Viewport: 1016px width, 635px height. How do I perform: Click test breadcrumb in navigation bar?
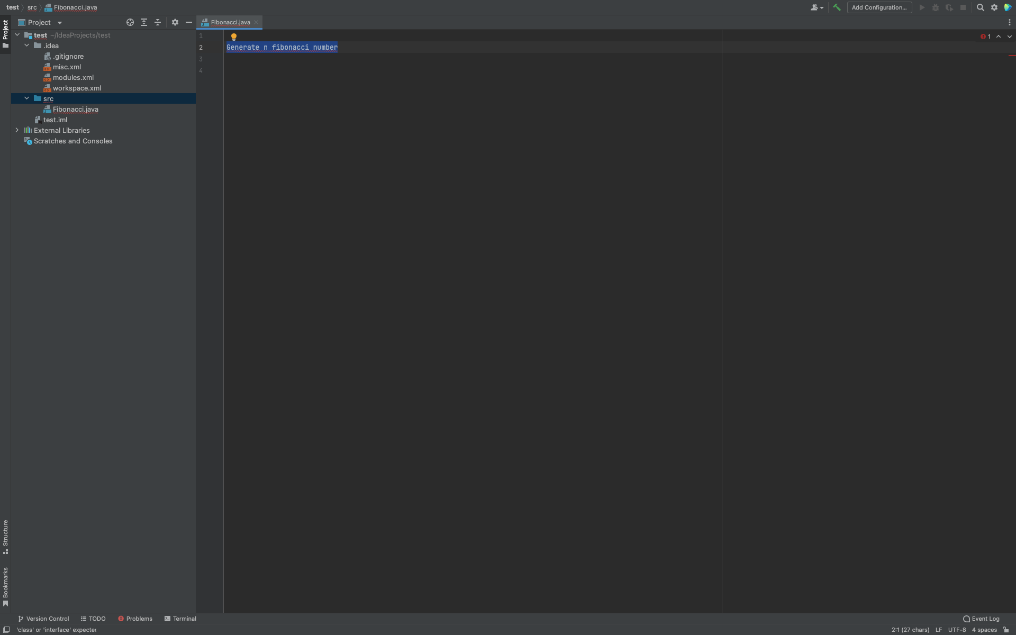(x=13, y=7)
